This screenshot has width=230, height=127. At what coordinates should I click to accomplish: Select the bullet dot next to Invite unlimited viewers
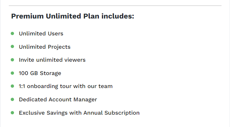(x=12, y=60)
